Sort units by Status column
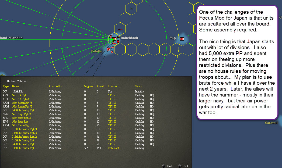 pyautogui.click(x=138, y=86)
